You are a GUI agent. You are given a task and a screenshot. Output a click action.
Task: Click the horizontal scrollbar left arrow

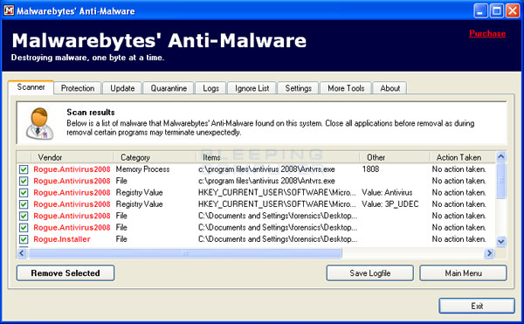click(x=22, y=253)
